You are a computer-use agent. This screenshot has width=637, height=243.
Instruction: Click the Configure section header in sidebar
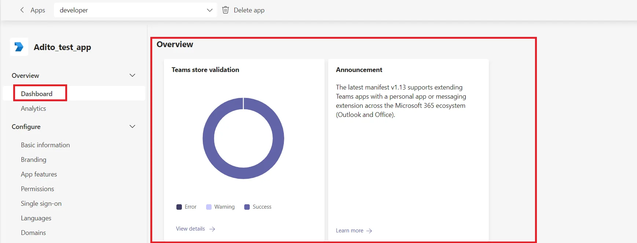26,127
